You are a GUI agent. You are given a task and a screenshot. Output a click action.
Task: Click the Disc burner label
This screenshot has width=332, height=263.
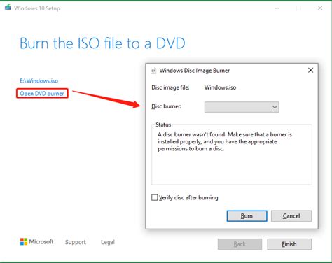click(x=166, y=106)
